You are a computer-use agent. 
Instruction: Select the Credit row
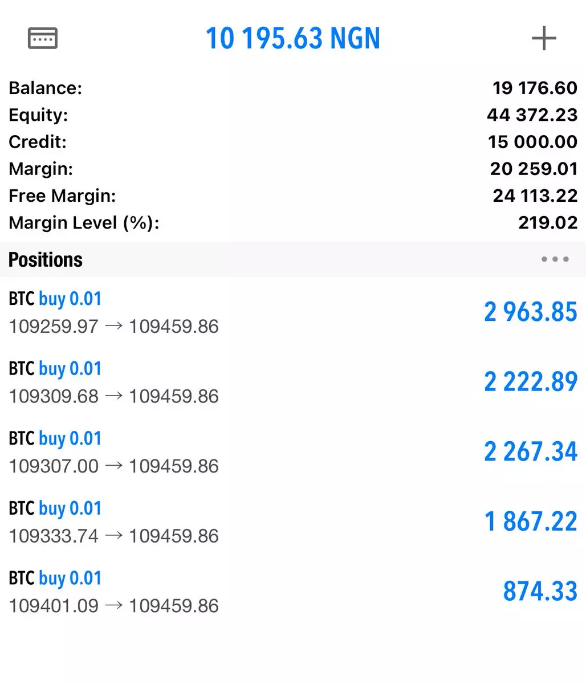point(292,142)
